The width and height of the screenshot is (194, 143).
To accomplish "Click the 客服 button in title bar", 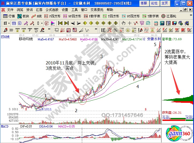I will [144, 3].
